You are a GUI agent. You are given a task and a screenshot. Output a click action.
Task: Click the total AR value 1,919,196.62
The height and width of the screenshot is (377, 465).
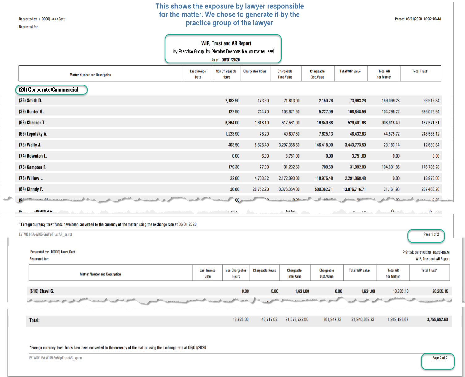coord(398,319)
